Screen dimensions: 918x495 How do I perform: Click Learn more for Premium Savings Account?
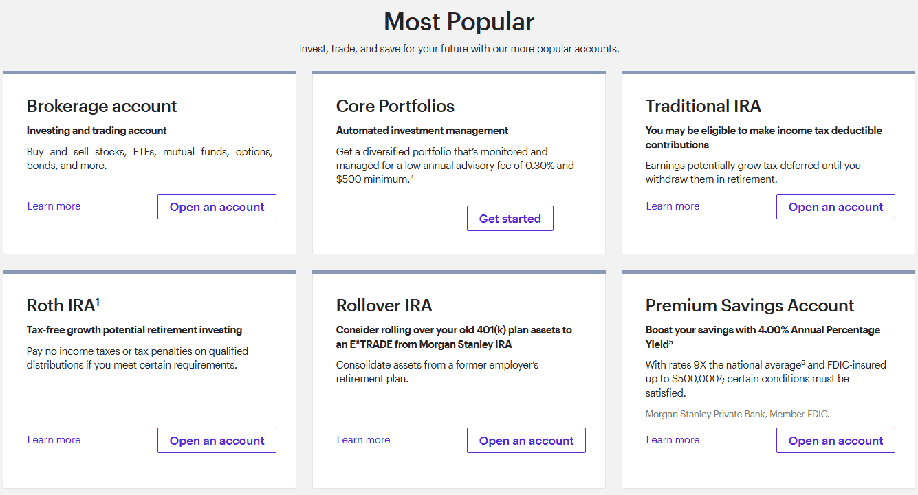673,439
